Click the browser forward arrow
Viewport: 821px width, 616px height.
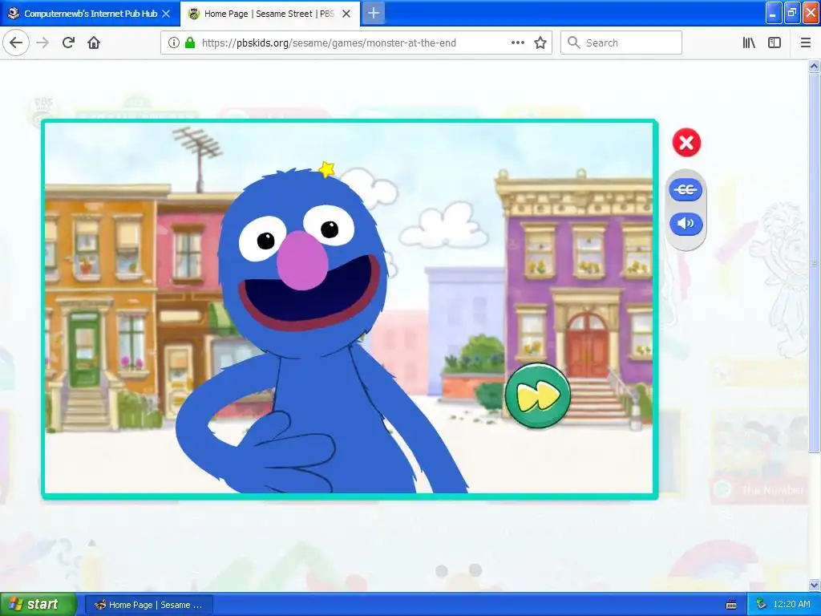(x=42, y=43)
